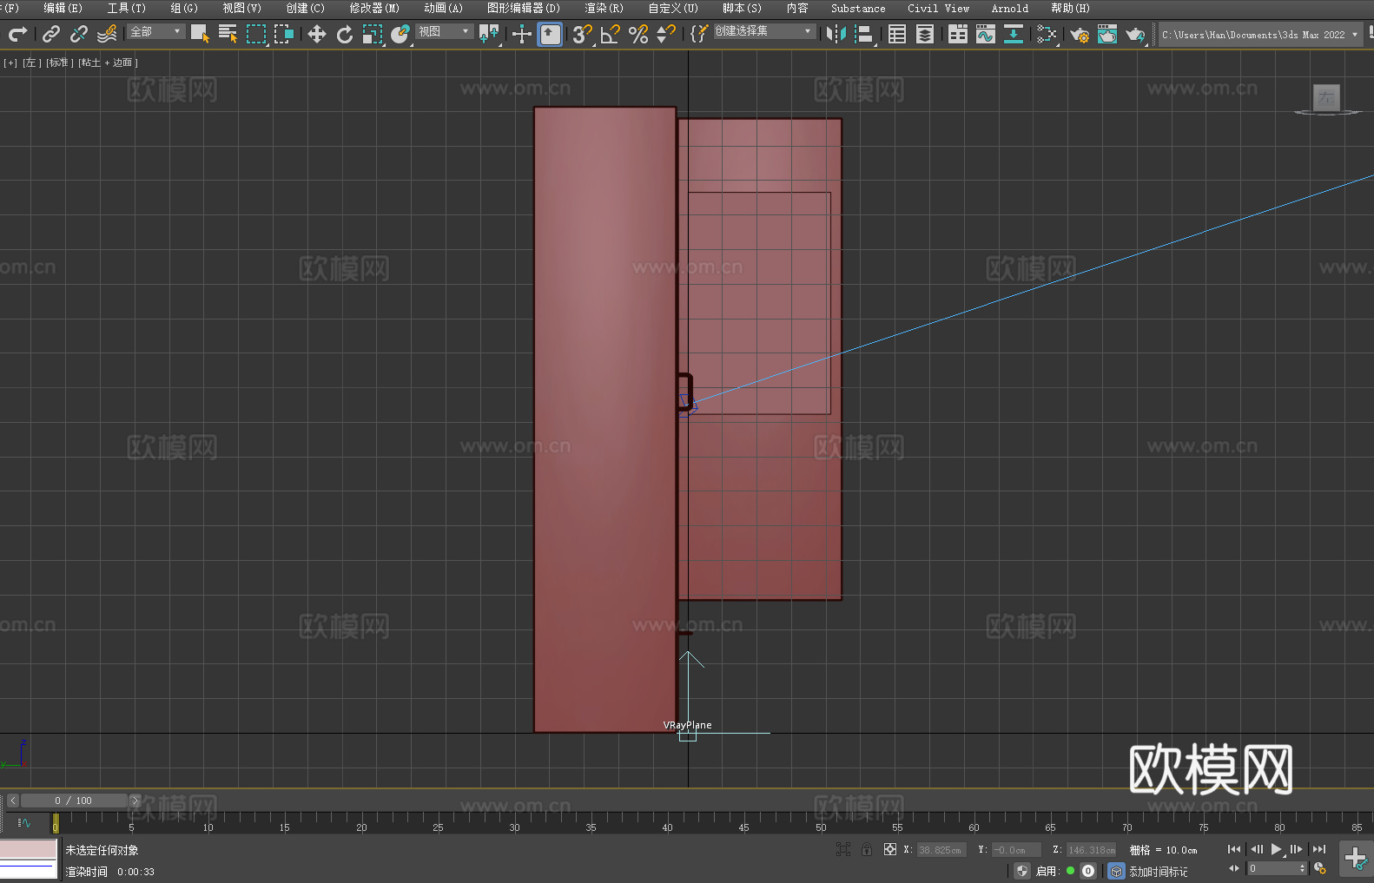Open the Substance menu
The height and width of the screenshot is (883, 1374).
[858, 8]
